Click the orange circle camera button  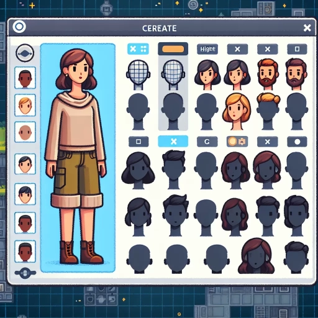click(x=237, y=142)
